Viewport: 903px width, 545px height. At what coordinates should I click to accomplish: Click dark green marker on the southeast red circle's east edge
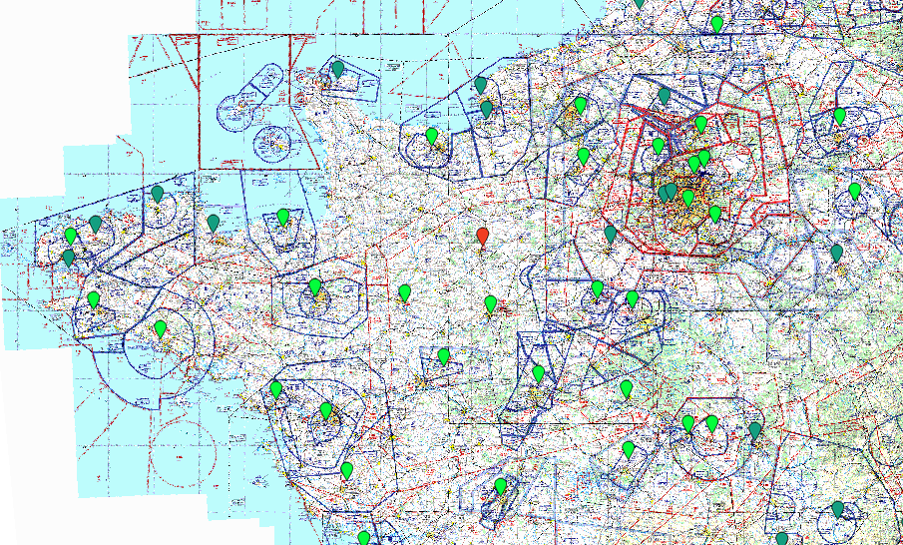[754, 431]
